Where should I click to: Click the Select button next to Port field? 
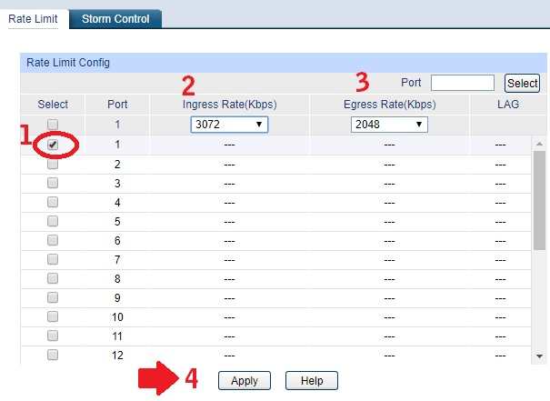tap(522, 83)
